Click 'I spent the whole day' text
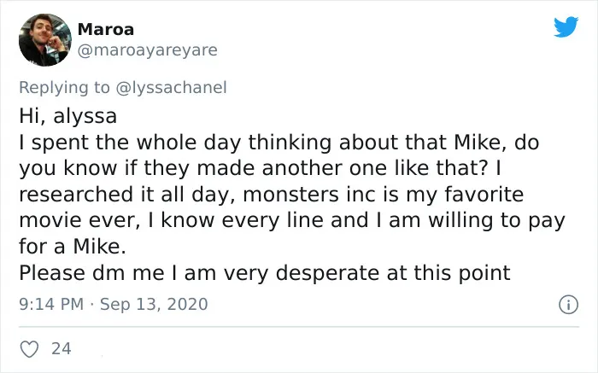This screenshot has width=598, height=373. pos(131,143)
